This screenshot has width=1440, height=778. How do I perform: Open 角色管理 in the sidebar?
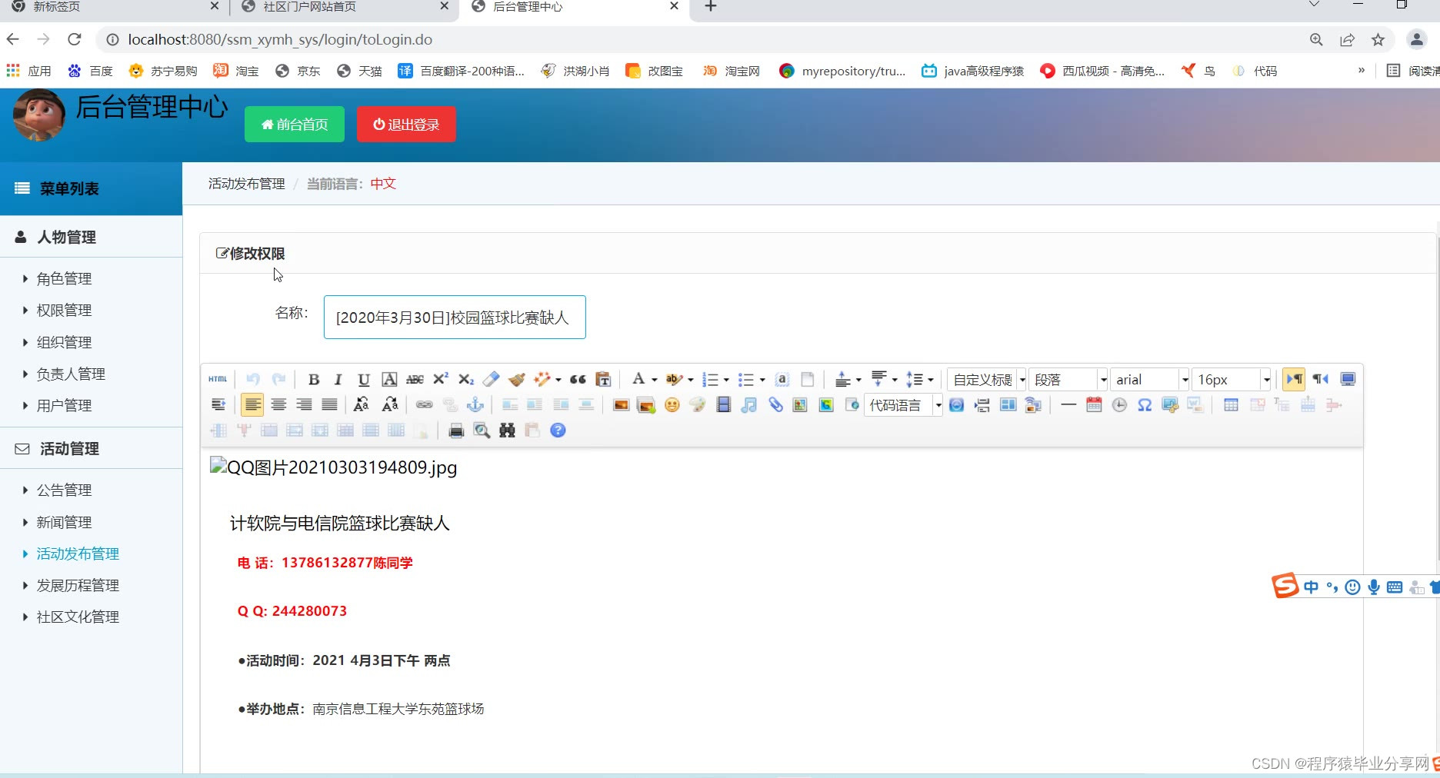(x=64, y=278)
